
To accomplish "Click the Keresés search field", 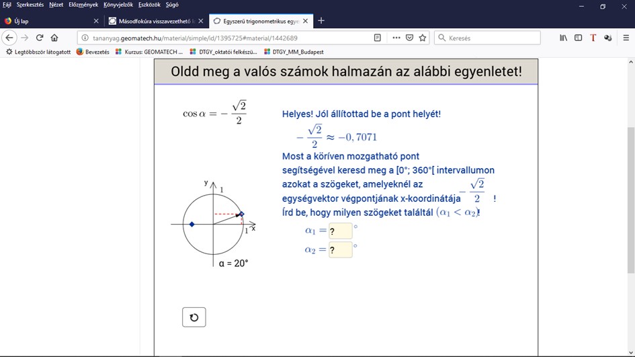I will click(487, 38).
